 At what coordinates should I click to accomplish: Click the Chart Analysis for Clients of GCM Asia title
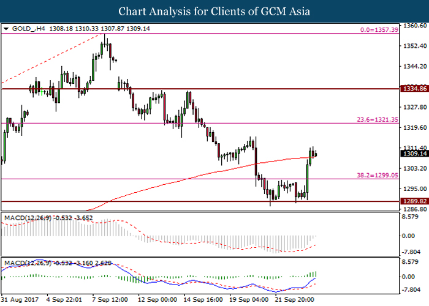coord(214,11)
